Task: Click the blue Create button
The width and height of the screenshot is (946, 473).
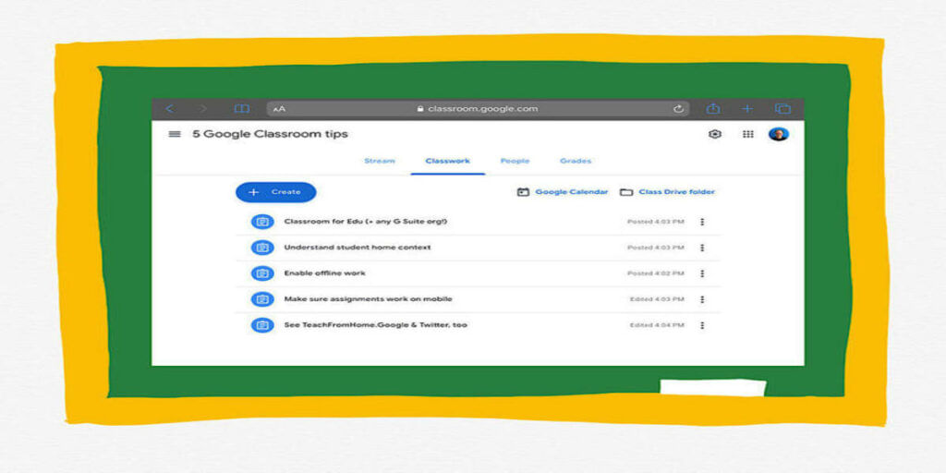Action: coord(275,192)
